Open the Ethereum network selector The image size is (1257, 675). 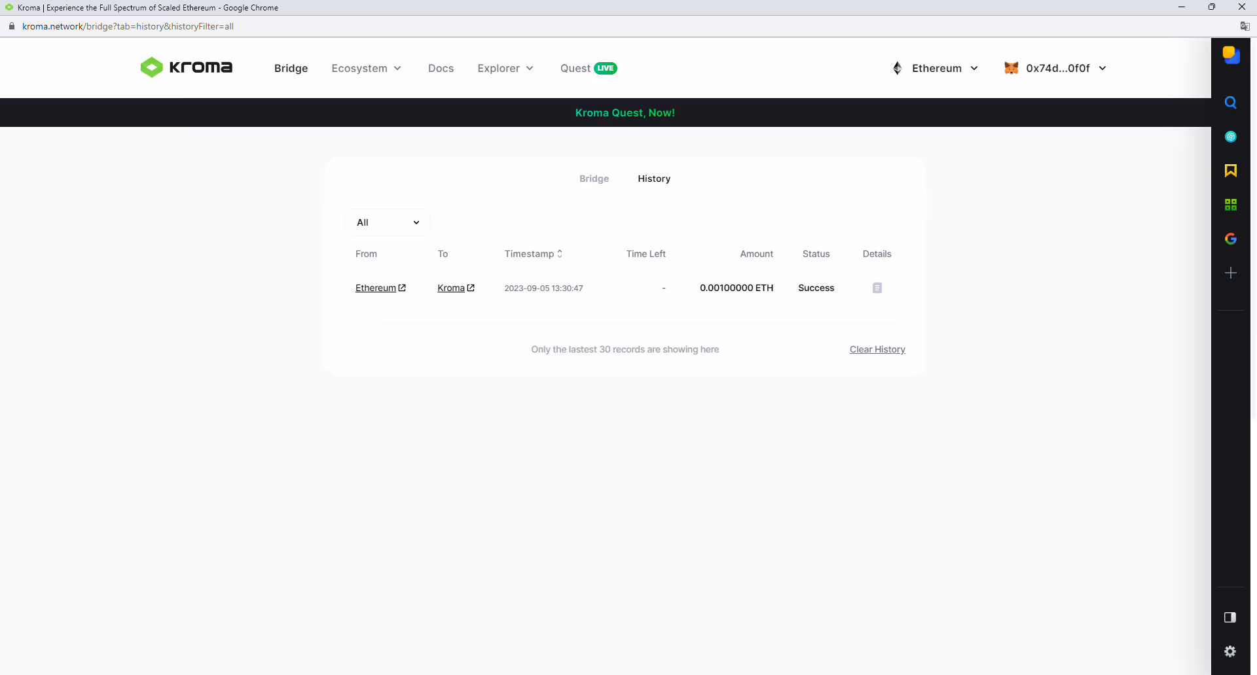pos(935,68)
